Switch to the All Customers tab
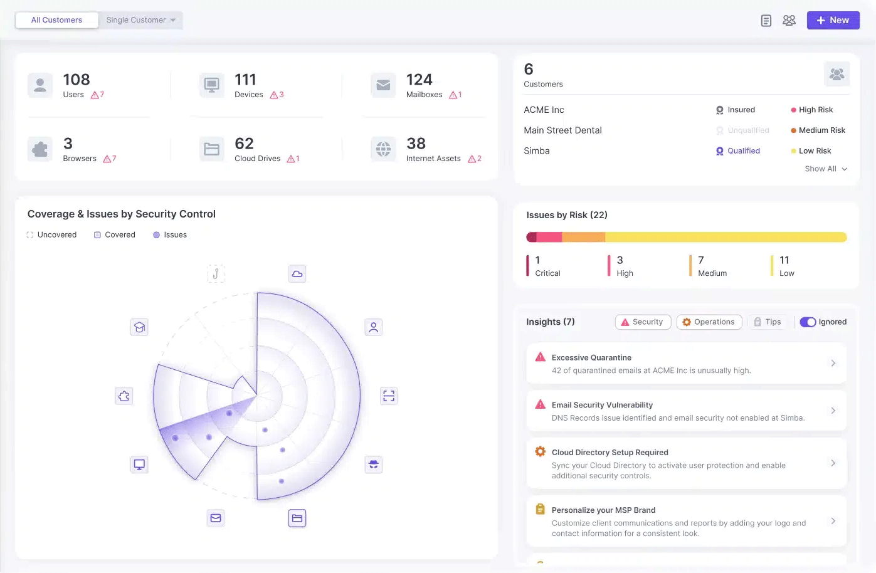This screenshot has width=876, height=573. point(56,20)
